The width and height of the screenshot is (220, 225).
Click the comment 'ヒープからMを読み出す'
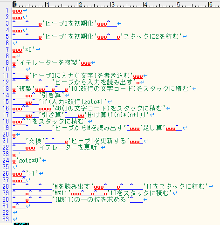pyautogui.click(x=89, y=128)
